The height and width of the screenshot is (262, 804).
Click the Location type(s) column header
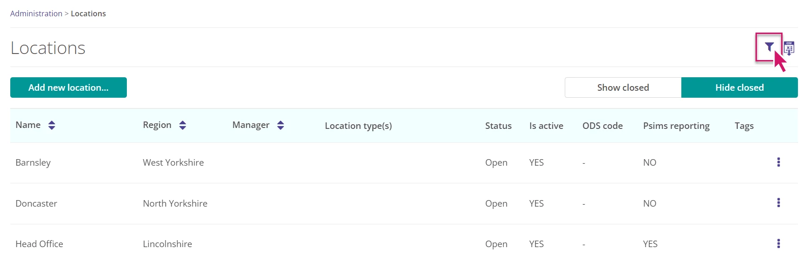click(x=358, y=126)
